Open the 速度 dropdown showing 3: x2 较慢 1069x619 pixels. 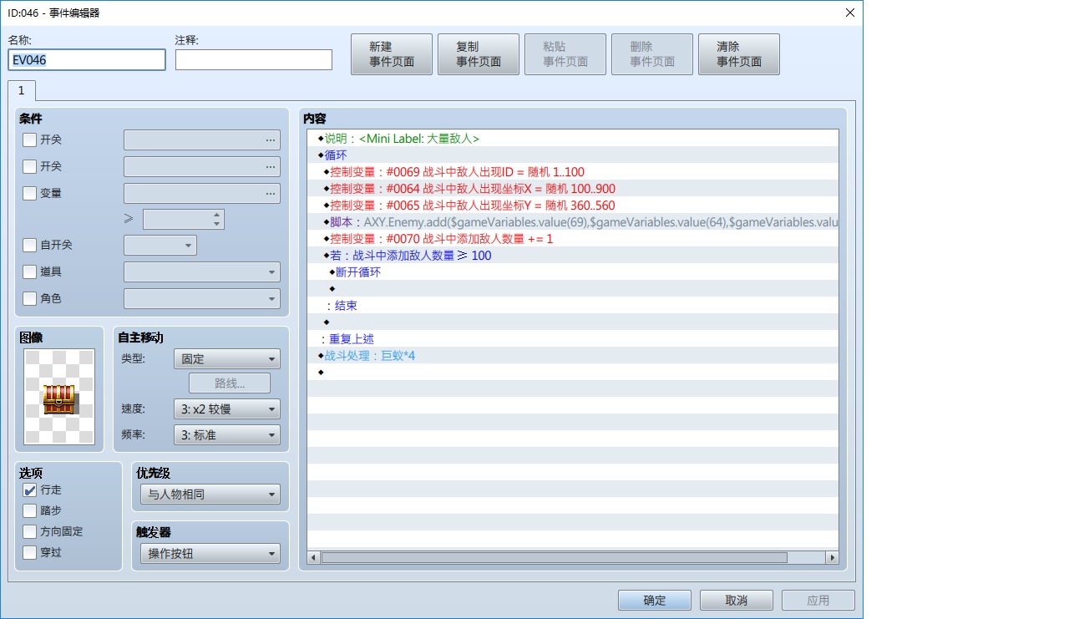click(227, 408)
